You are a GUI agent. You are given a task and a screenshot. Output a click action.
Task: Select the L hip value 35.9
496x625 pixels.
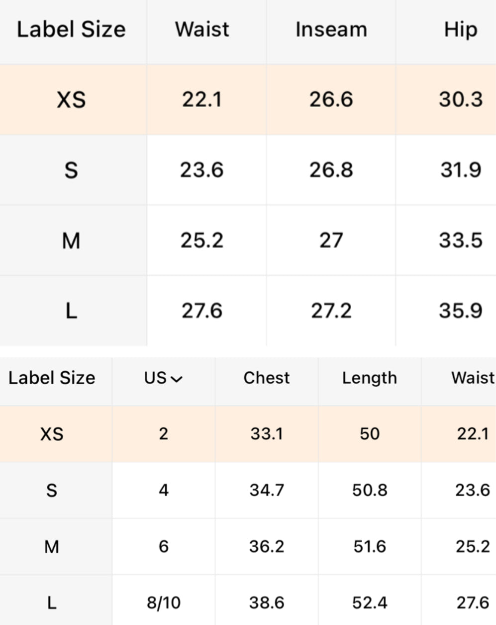(460, 311)
